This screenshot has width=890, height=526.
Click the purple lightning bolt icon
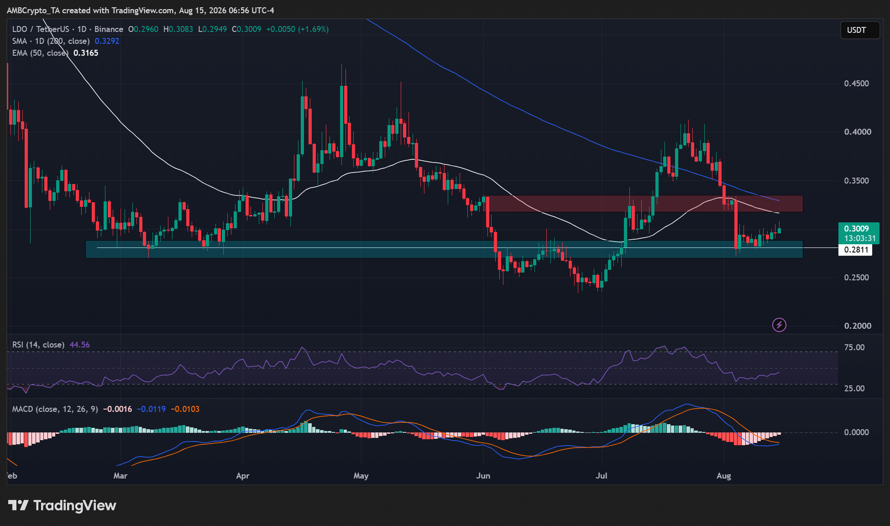[x=779, y=325]
